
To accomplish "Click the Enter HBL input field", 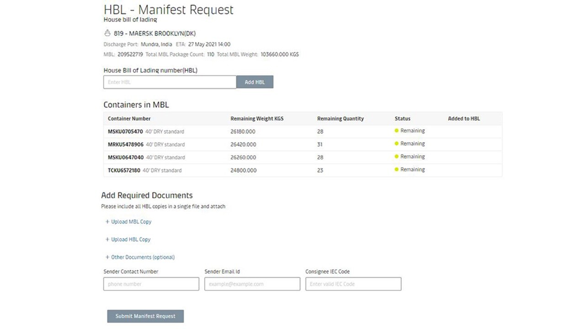I will [x=170, y=82].
